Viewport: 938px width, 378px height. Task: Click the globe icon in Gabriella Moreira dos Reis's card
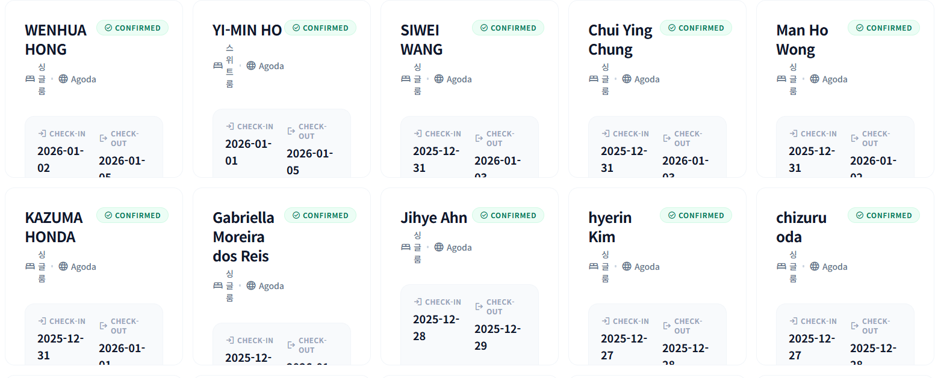tap(251, 285)
